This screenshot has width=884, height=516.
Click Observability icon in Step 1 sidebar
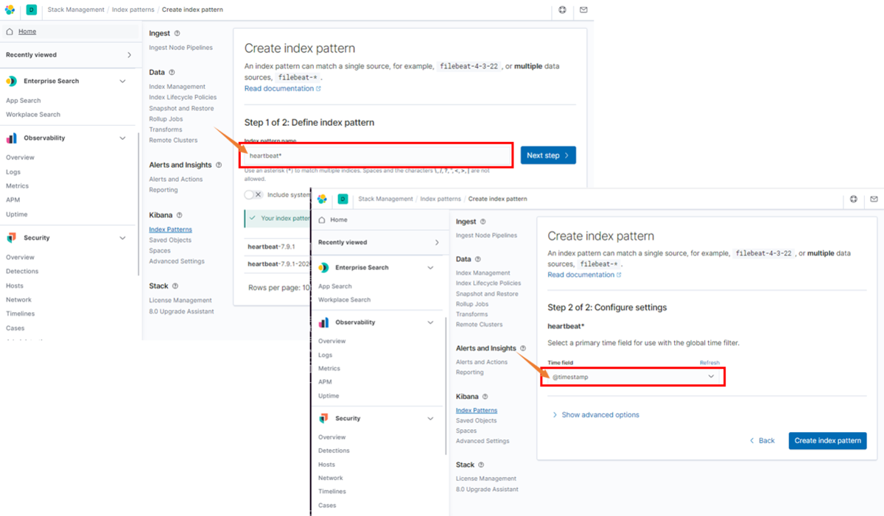(x=12, y=138)
